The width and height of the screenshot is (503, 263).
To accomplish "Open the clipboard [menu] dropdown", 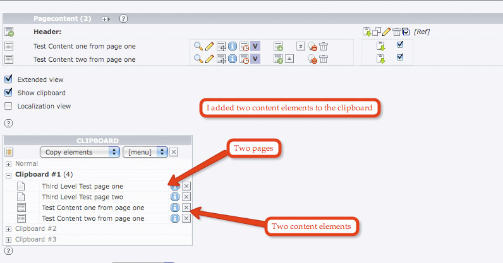I will tap(145, 152).
